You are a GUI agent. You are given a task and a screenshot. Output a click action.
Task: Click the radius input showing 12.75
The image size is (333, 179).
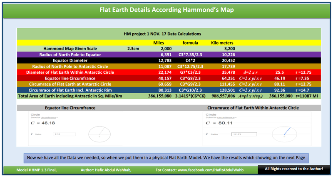244,134
